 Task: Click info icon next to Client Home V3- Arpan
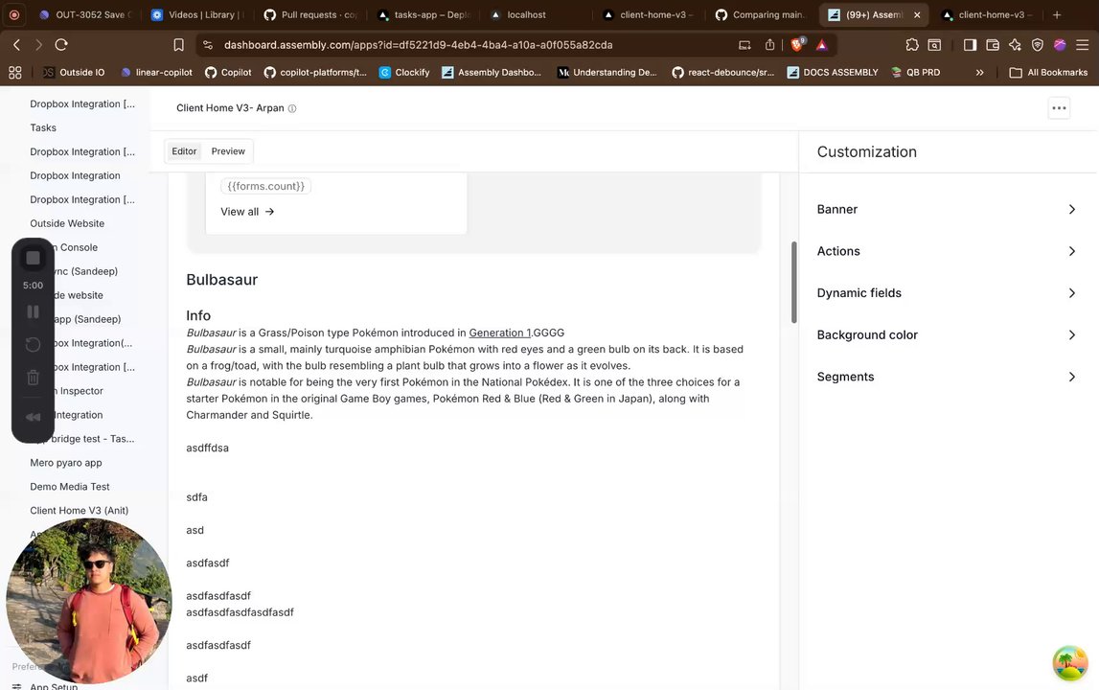(x=292, y=108)
